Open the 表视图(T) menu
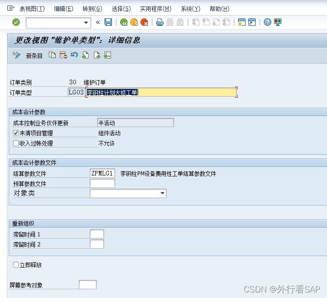327x298 pixels. (x=32, y=9)
